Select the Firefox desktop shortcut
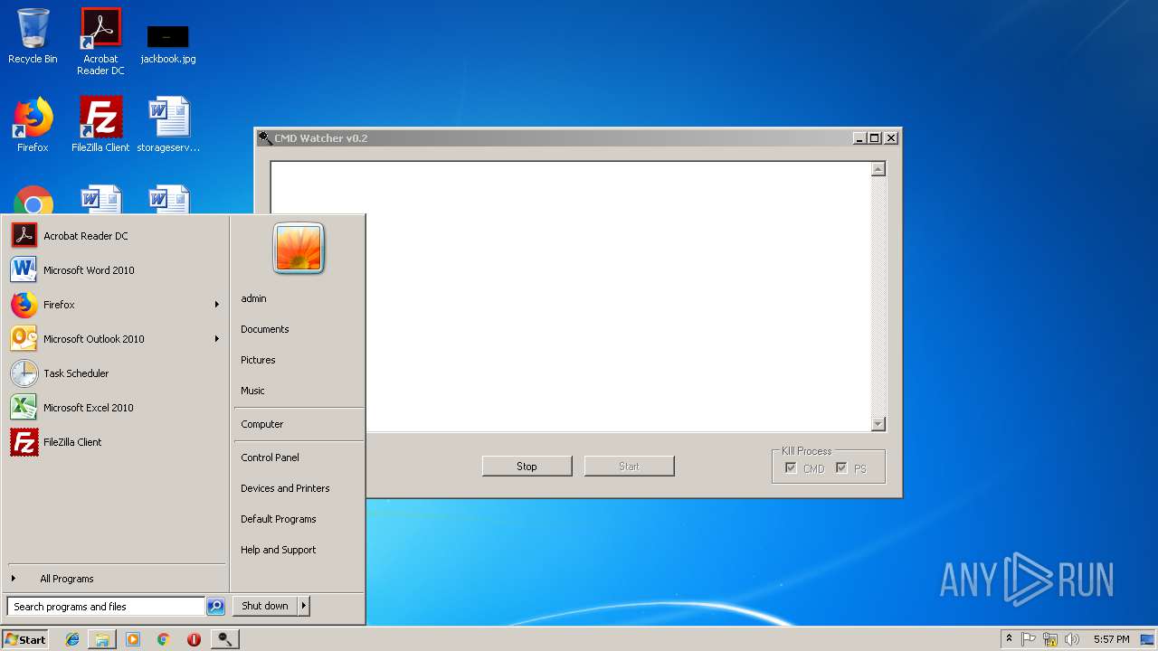 pyautogui.click(x=33, y=125)
